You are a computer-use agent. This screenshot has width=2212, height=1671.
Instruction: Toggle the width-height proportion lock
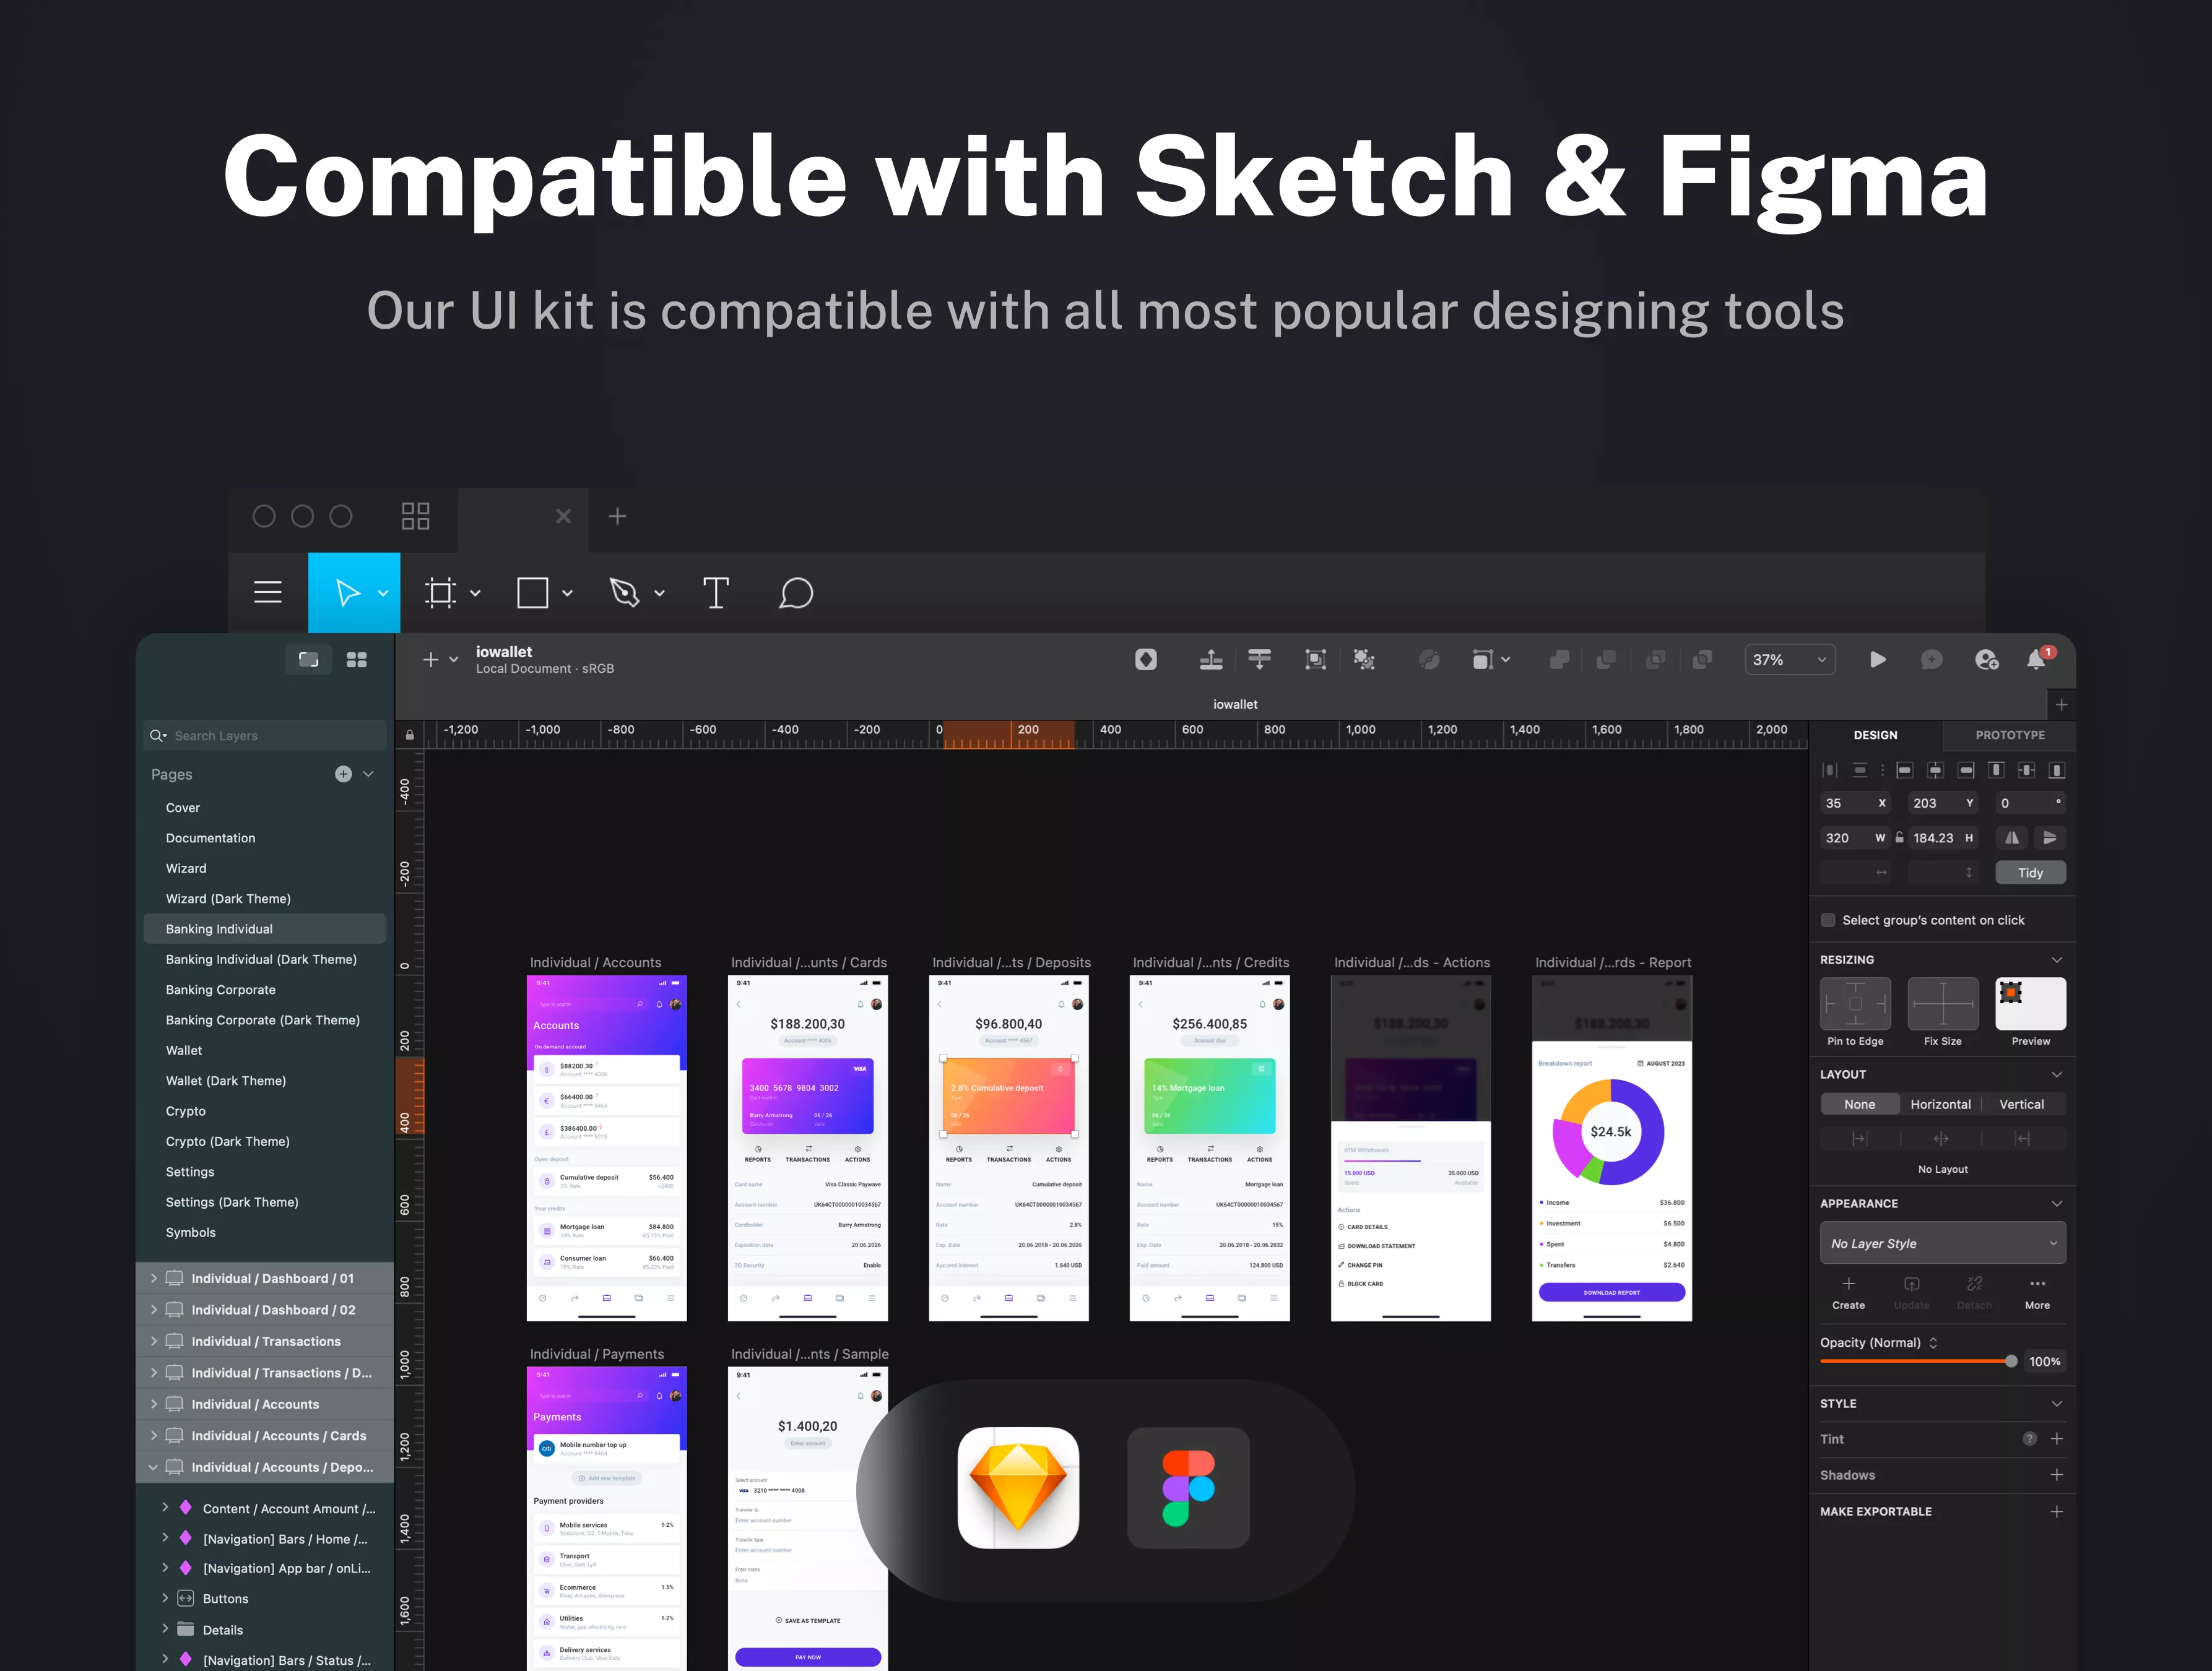(1899, 837)
